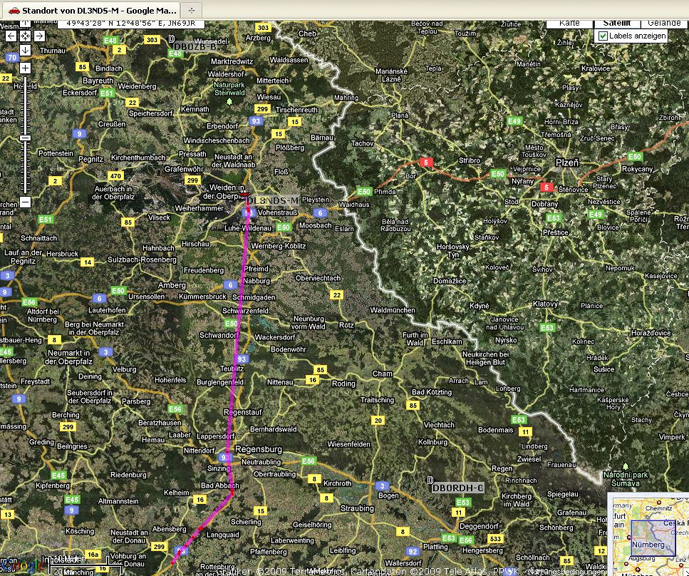Viewport: 689px width, 576px height.
Task: Click the Domažlice town label
Action: pyautogui.click(x=450, y=281)
